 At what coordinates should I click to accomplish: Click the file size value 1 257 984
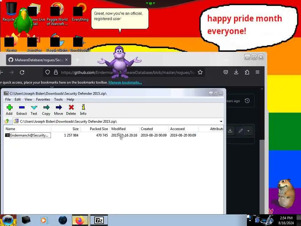(71, 135)
